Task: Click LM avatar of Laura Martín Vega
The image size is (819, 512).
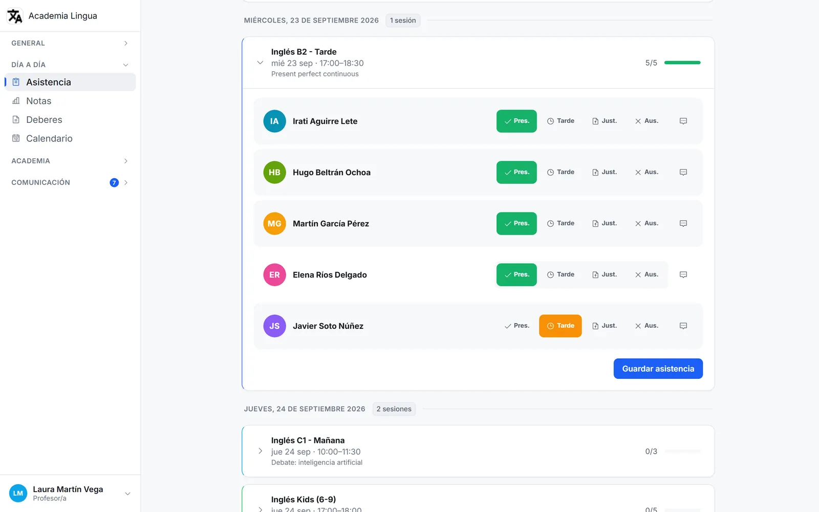Action: pyautogui.click(x=18, y=494)
